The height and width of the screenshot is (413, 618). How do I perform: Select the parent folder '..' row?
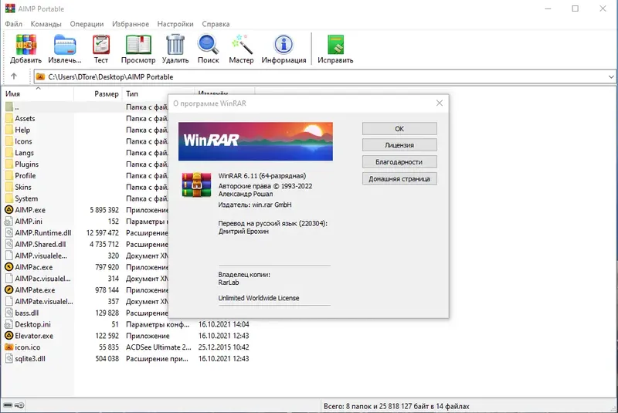85,107
